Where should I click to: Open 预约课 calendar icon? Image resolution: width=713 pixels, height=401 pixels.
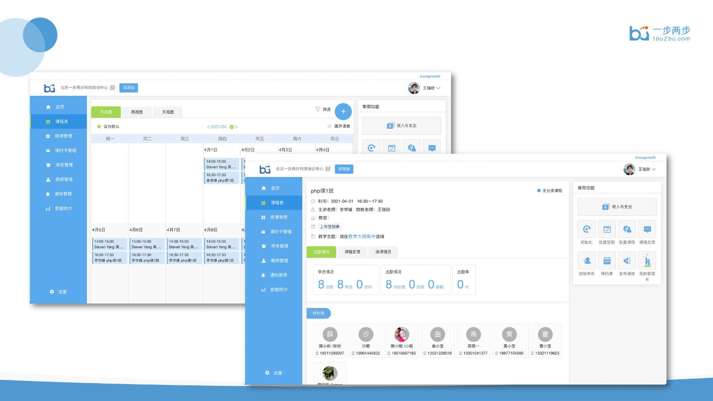tap(607, 261)
